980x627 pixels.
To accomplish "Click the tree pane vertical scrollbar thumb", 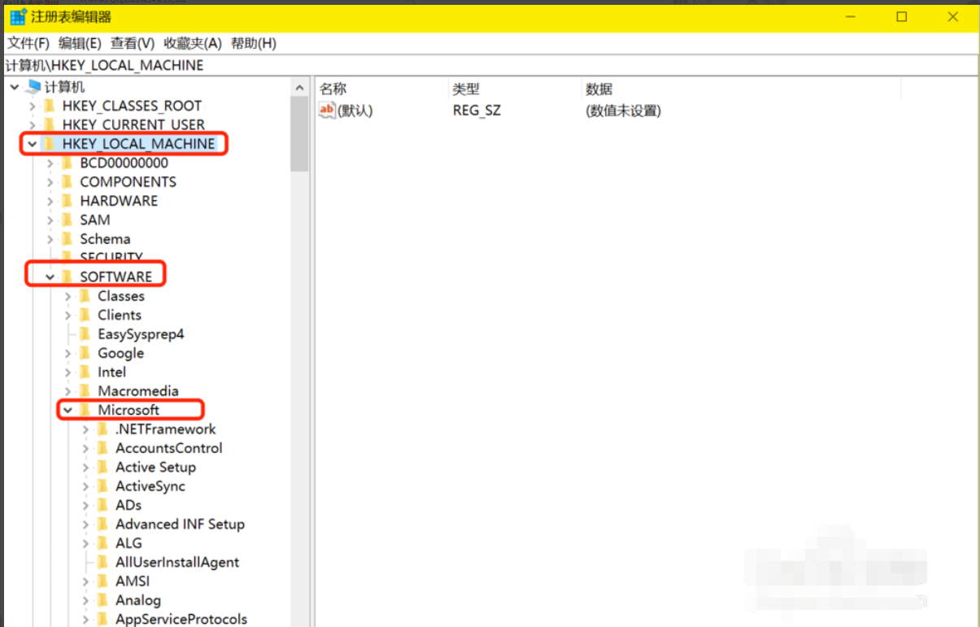I will click(299, 134).
